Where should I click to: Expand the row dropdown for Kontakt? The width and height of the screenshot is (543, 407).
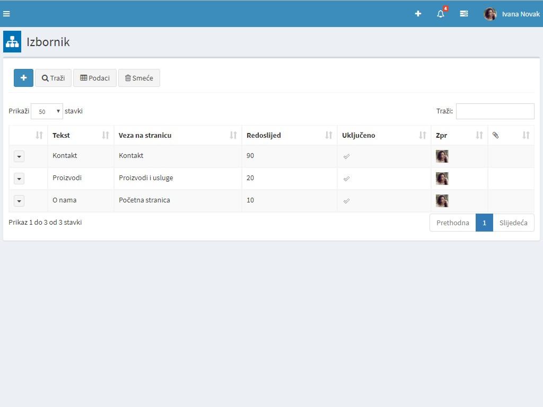point(19,156)
